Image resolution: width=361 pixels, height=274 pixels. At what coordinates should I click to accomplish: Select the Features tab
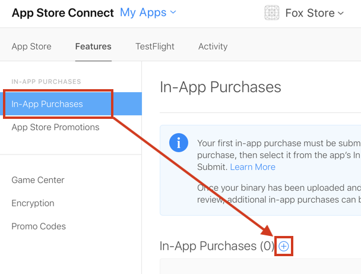(x=93, y=46)
